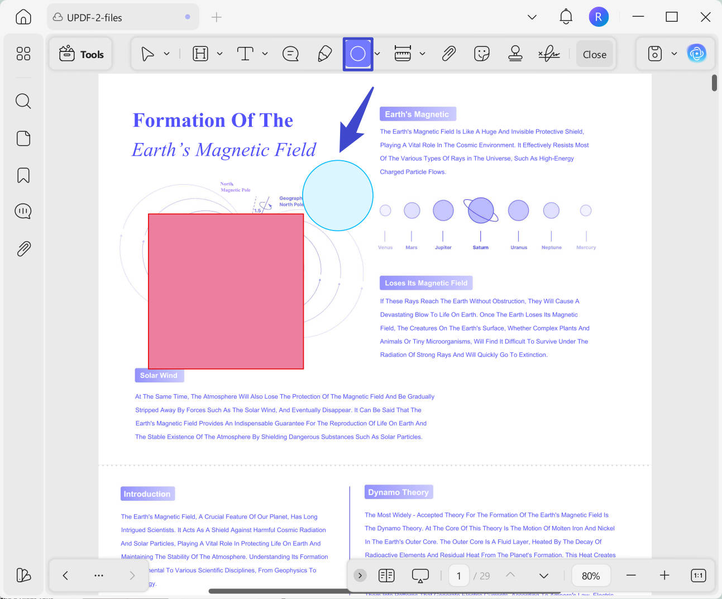
Task: Select the sticky note comment tool
Action: tap(290, 54)
